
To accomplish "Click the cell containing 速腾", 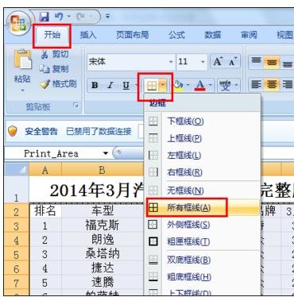I will pyautogui.click(x=103, y=283).
